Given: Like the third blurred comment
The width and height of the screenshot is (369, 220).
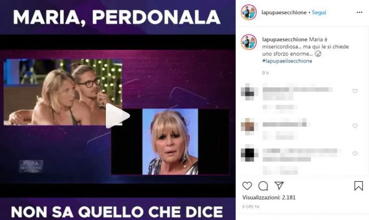Looking at the screenshot, I should click(355, 154).
